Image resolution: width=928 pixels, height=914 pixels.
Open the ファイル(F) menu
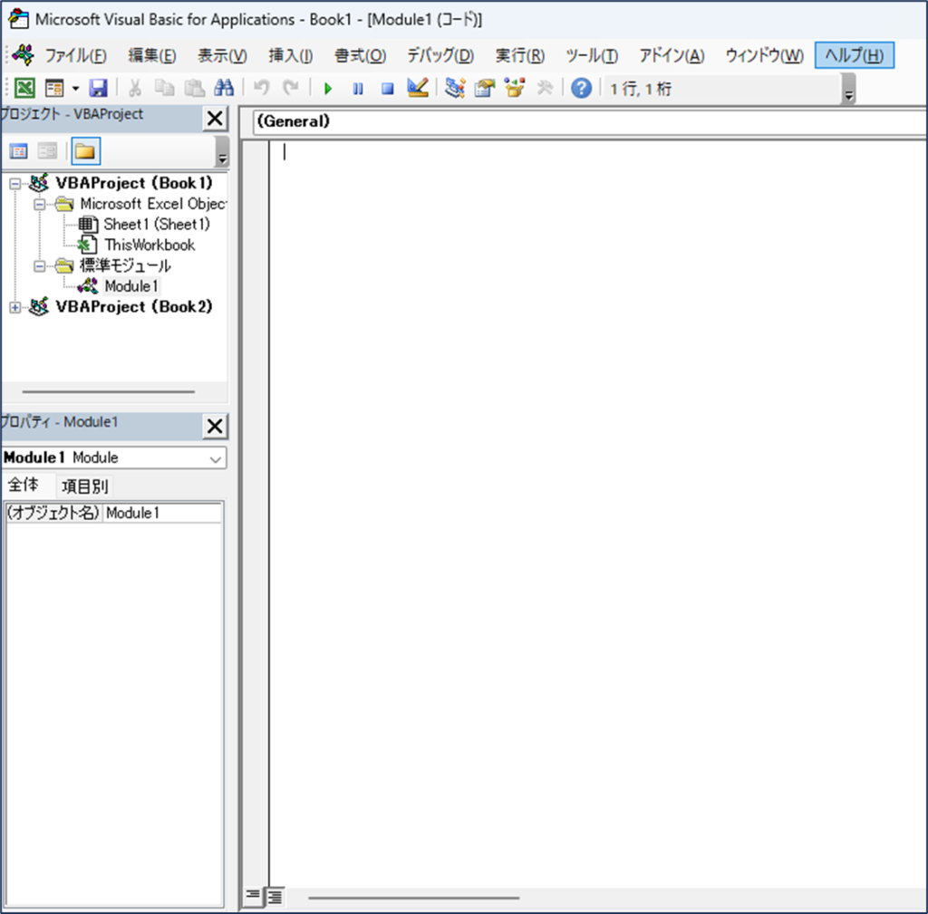[76, 55]
